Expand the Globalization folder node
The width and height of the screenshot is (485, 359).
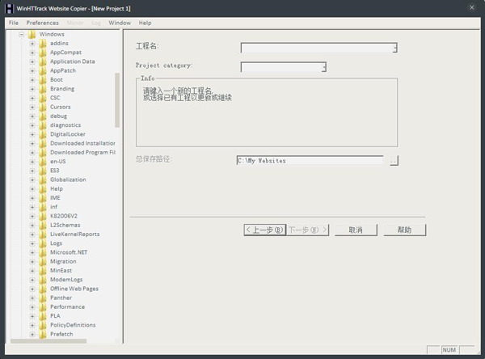click(32, 179)
